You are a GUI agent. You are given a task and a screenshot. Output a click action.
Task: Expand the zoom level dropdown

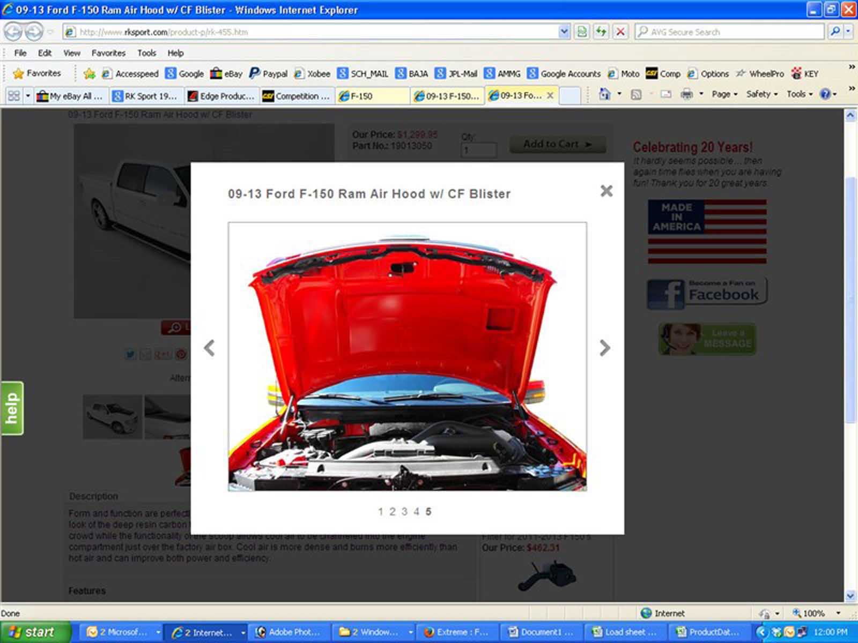tap(838, 613)
